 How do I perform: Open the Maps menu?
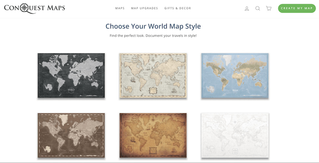(120, 8)
